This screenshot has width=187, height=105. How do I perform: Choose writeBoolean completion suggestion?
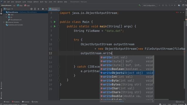pos(127,69)
